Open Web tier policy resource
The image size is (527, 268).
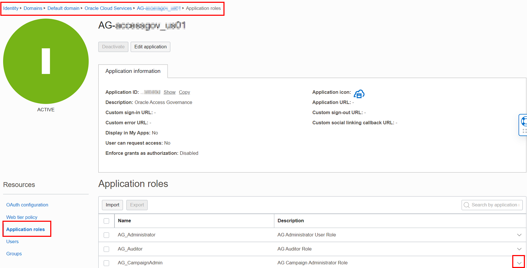pyautogui.click(x=22, y=217)
